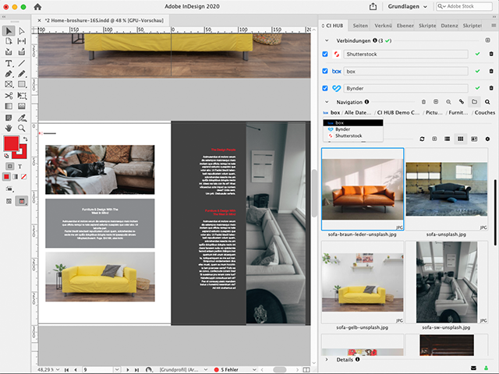Switch to grid view in CI HUB

tap(461, 139)
